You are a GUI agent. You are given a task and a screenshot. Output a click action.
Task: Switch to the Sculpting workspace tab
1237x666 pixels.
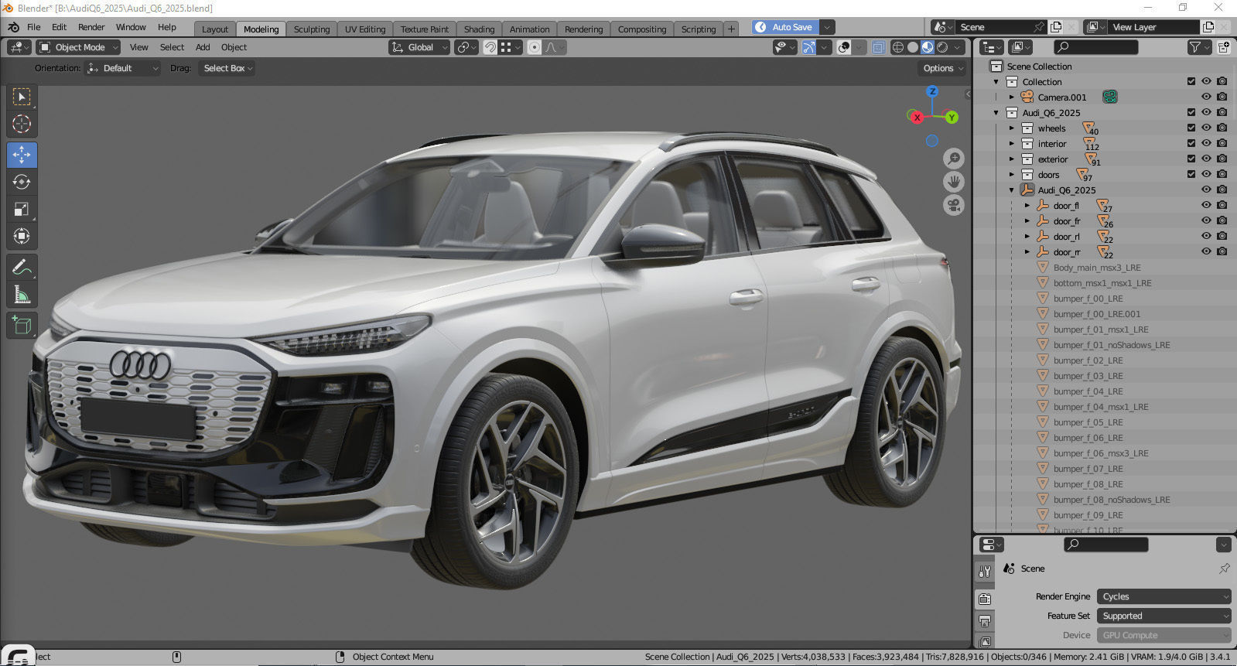tap(312, 29)
